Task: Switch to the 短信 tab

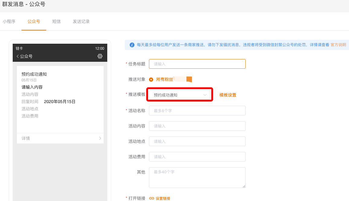Action: [57, 21]
